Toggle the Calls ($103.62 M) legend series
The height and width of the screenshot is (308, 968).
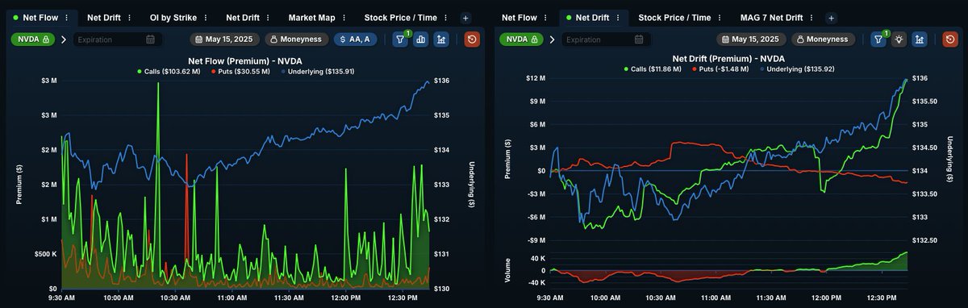(169, 71)
